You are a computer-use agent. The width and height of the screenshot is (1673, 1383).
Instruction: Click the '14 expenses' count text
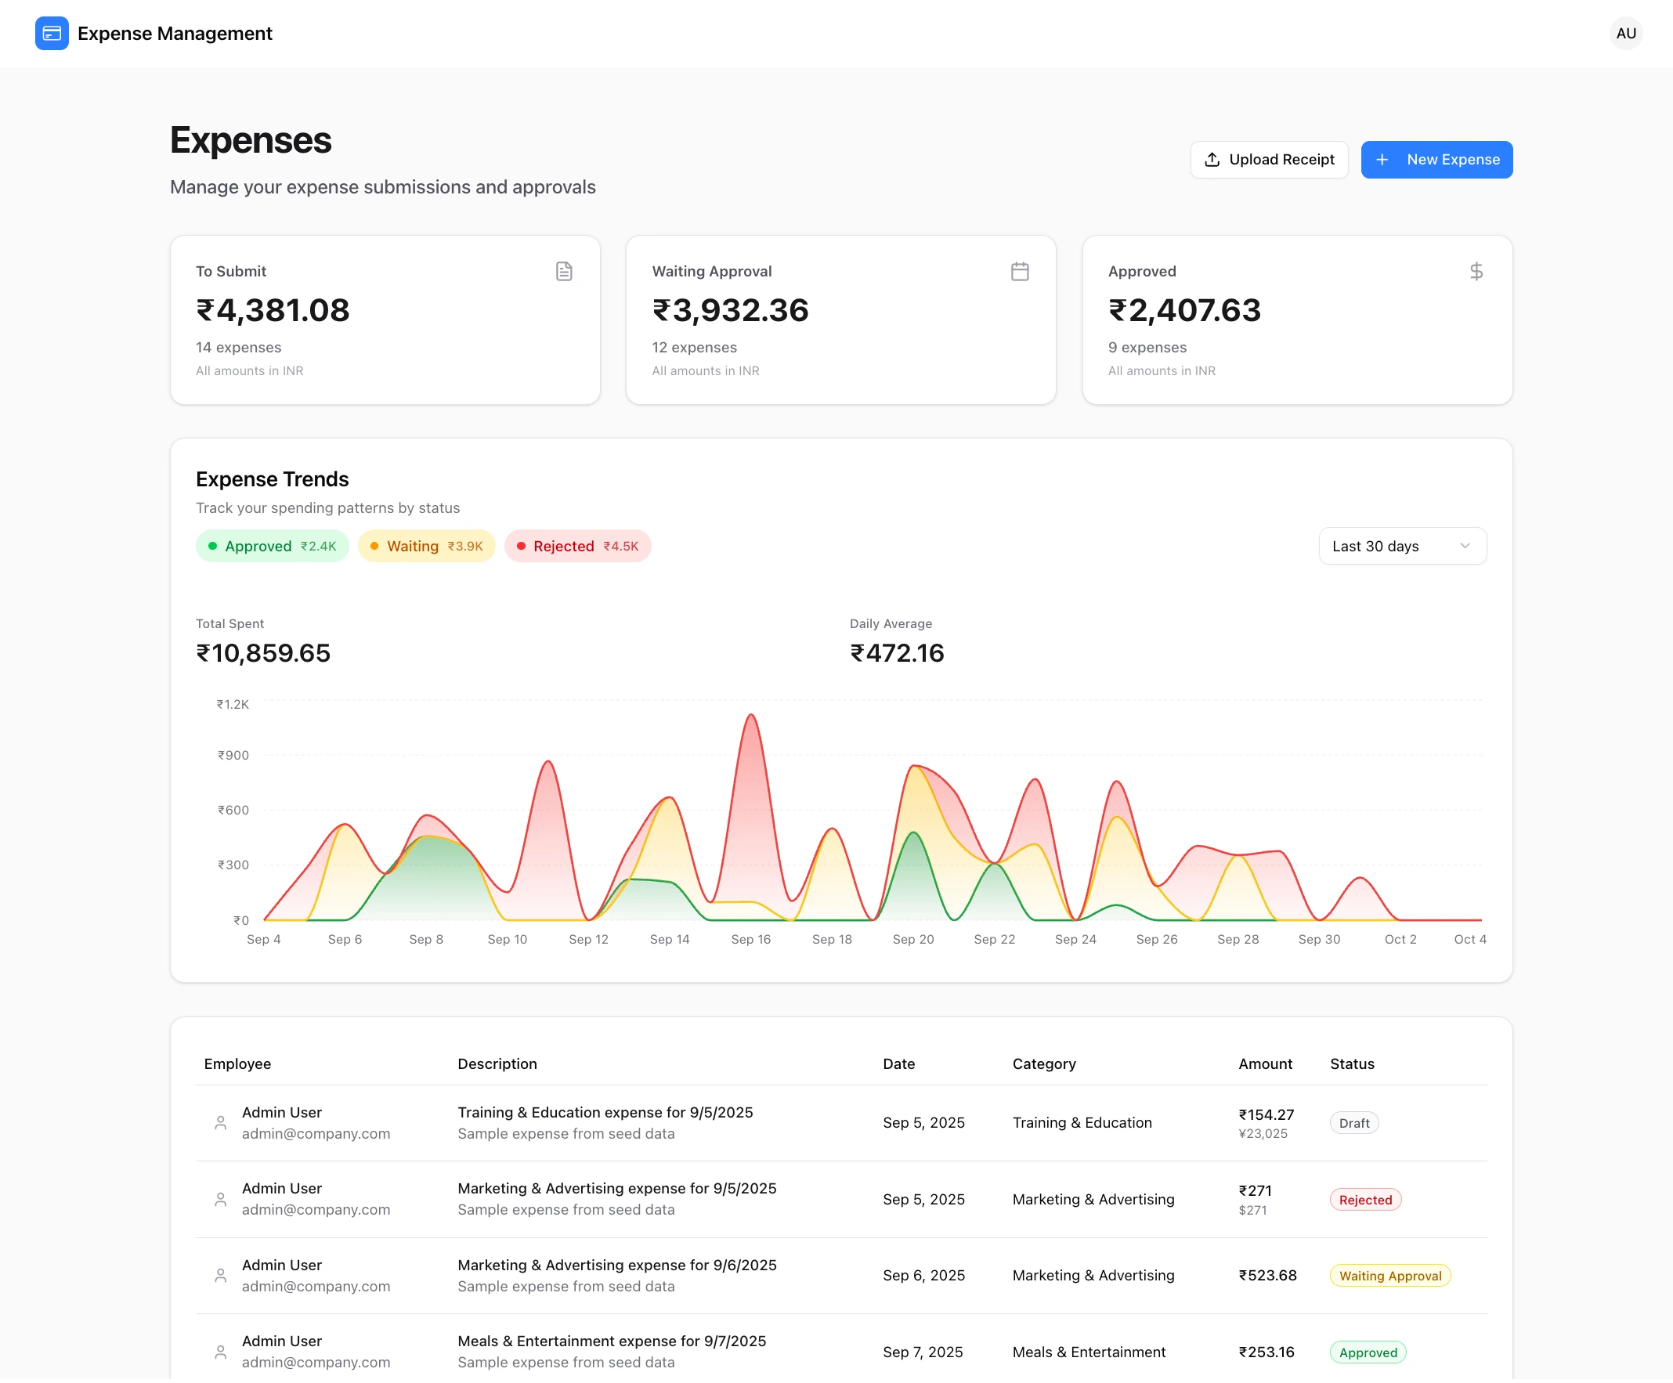[238, 348]
